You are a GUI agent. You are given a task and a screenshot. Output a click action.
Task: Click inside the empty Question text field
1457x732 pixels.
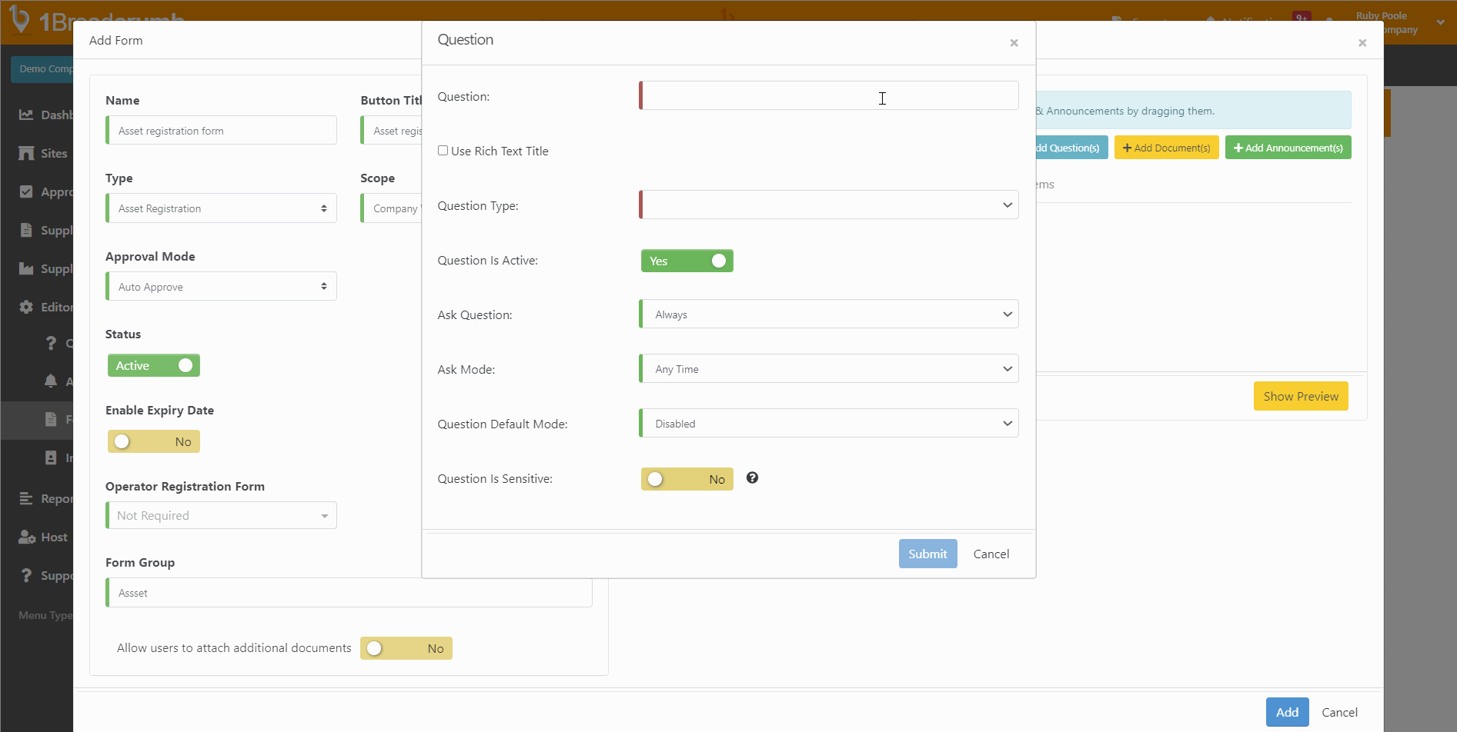coord(828,95)
